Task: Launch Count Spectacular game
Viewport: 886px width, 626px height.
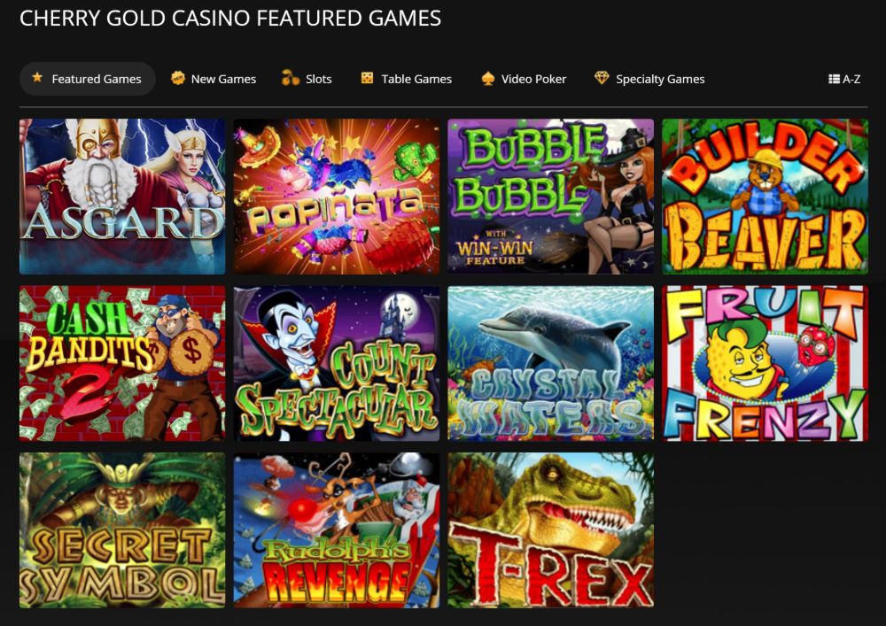Action: coord(336,363)
